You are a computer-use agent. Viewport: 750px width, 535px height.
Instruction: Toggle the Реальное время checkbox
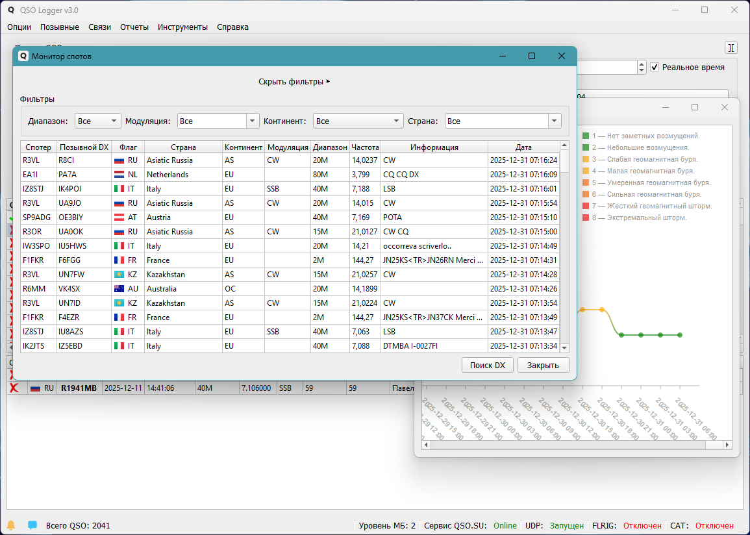[x=655, y=68]
